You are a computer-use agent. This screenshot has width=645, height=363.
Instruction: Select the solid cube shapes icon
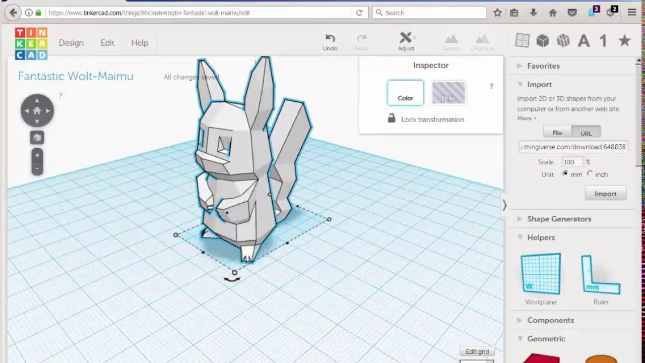click(543, 41)
